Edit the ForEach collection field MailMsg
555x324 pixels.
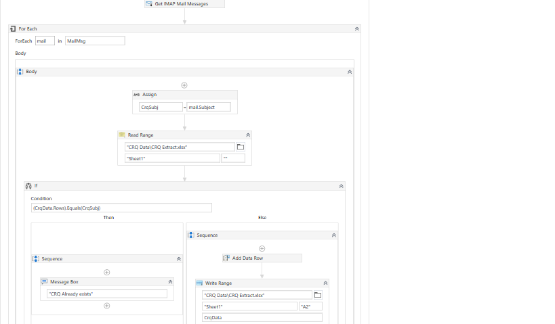tap(95, 41)
